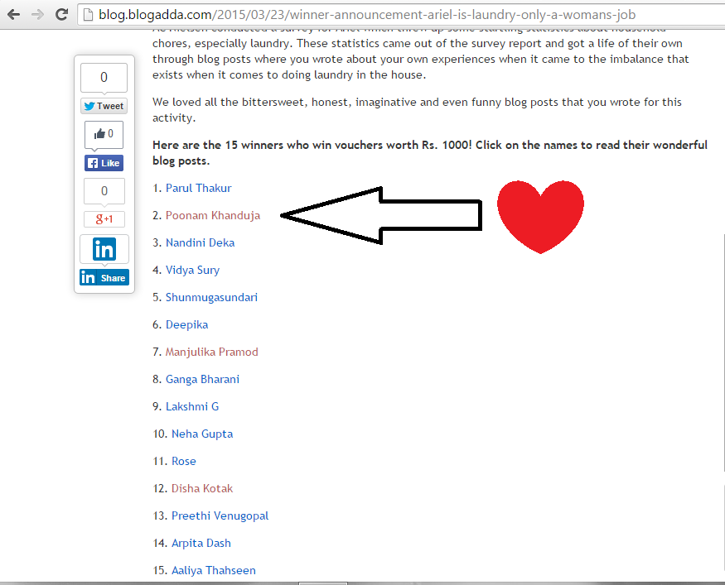Viewport: 725px width, 585px height.
Task: Open the Rose winner link
Action: pyautogui.click(x=184, y=461)
